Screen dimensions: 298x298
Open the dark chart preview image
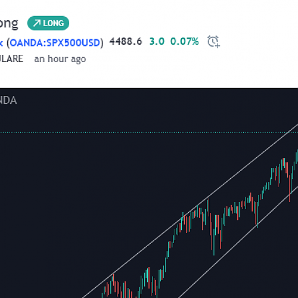coord(149,193)
